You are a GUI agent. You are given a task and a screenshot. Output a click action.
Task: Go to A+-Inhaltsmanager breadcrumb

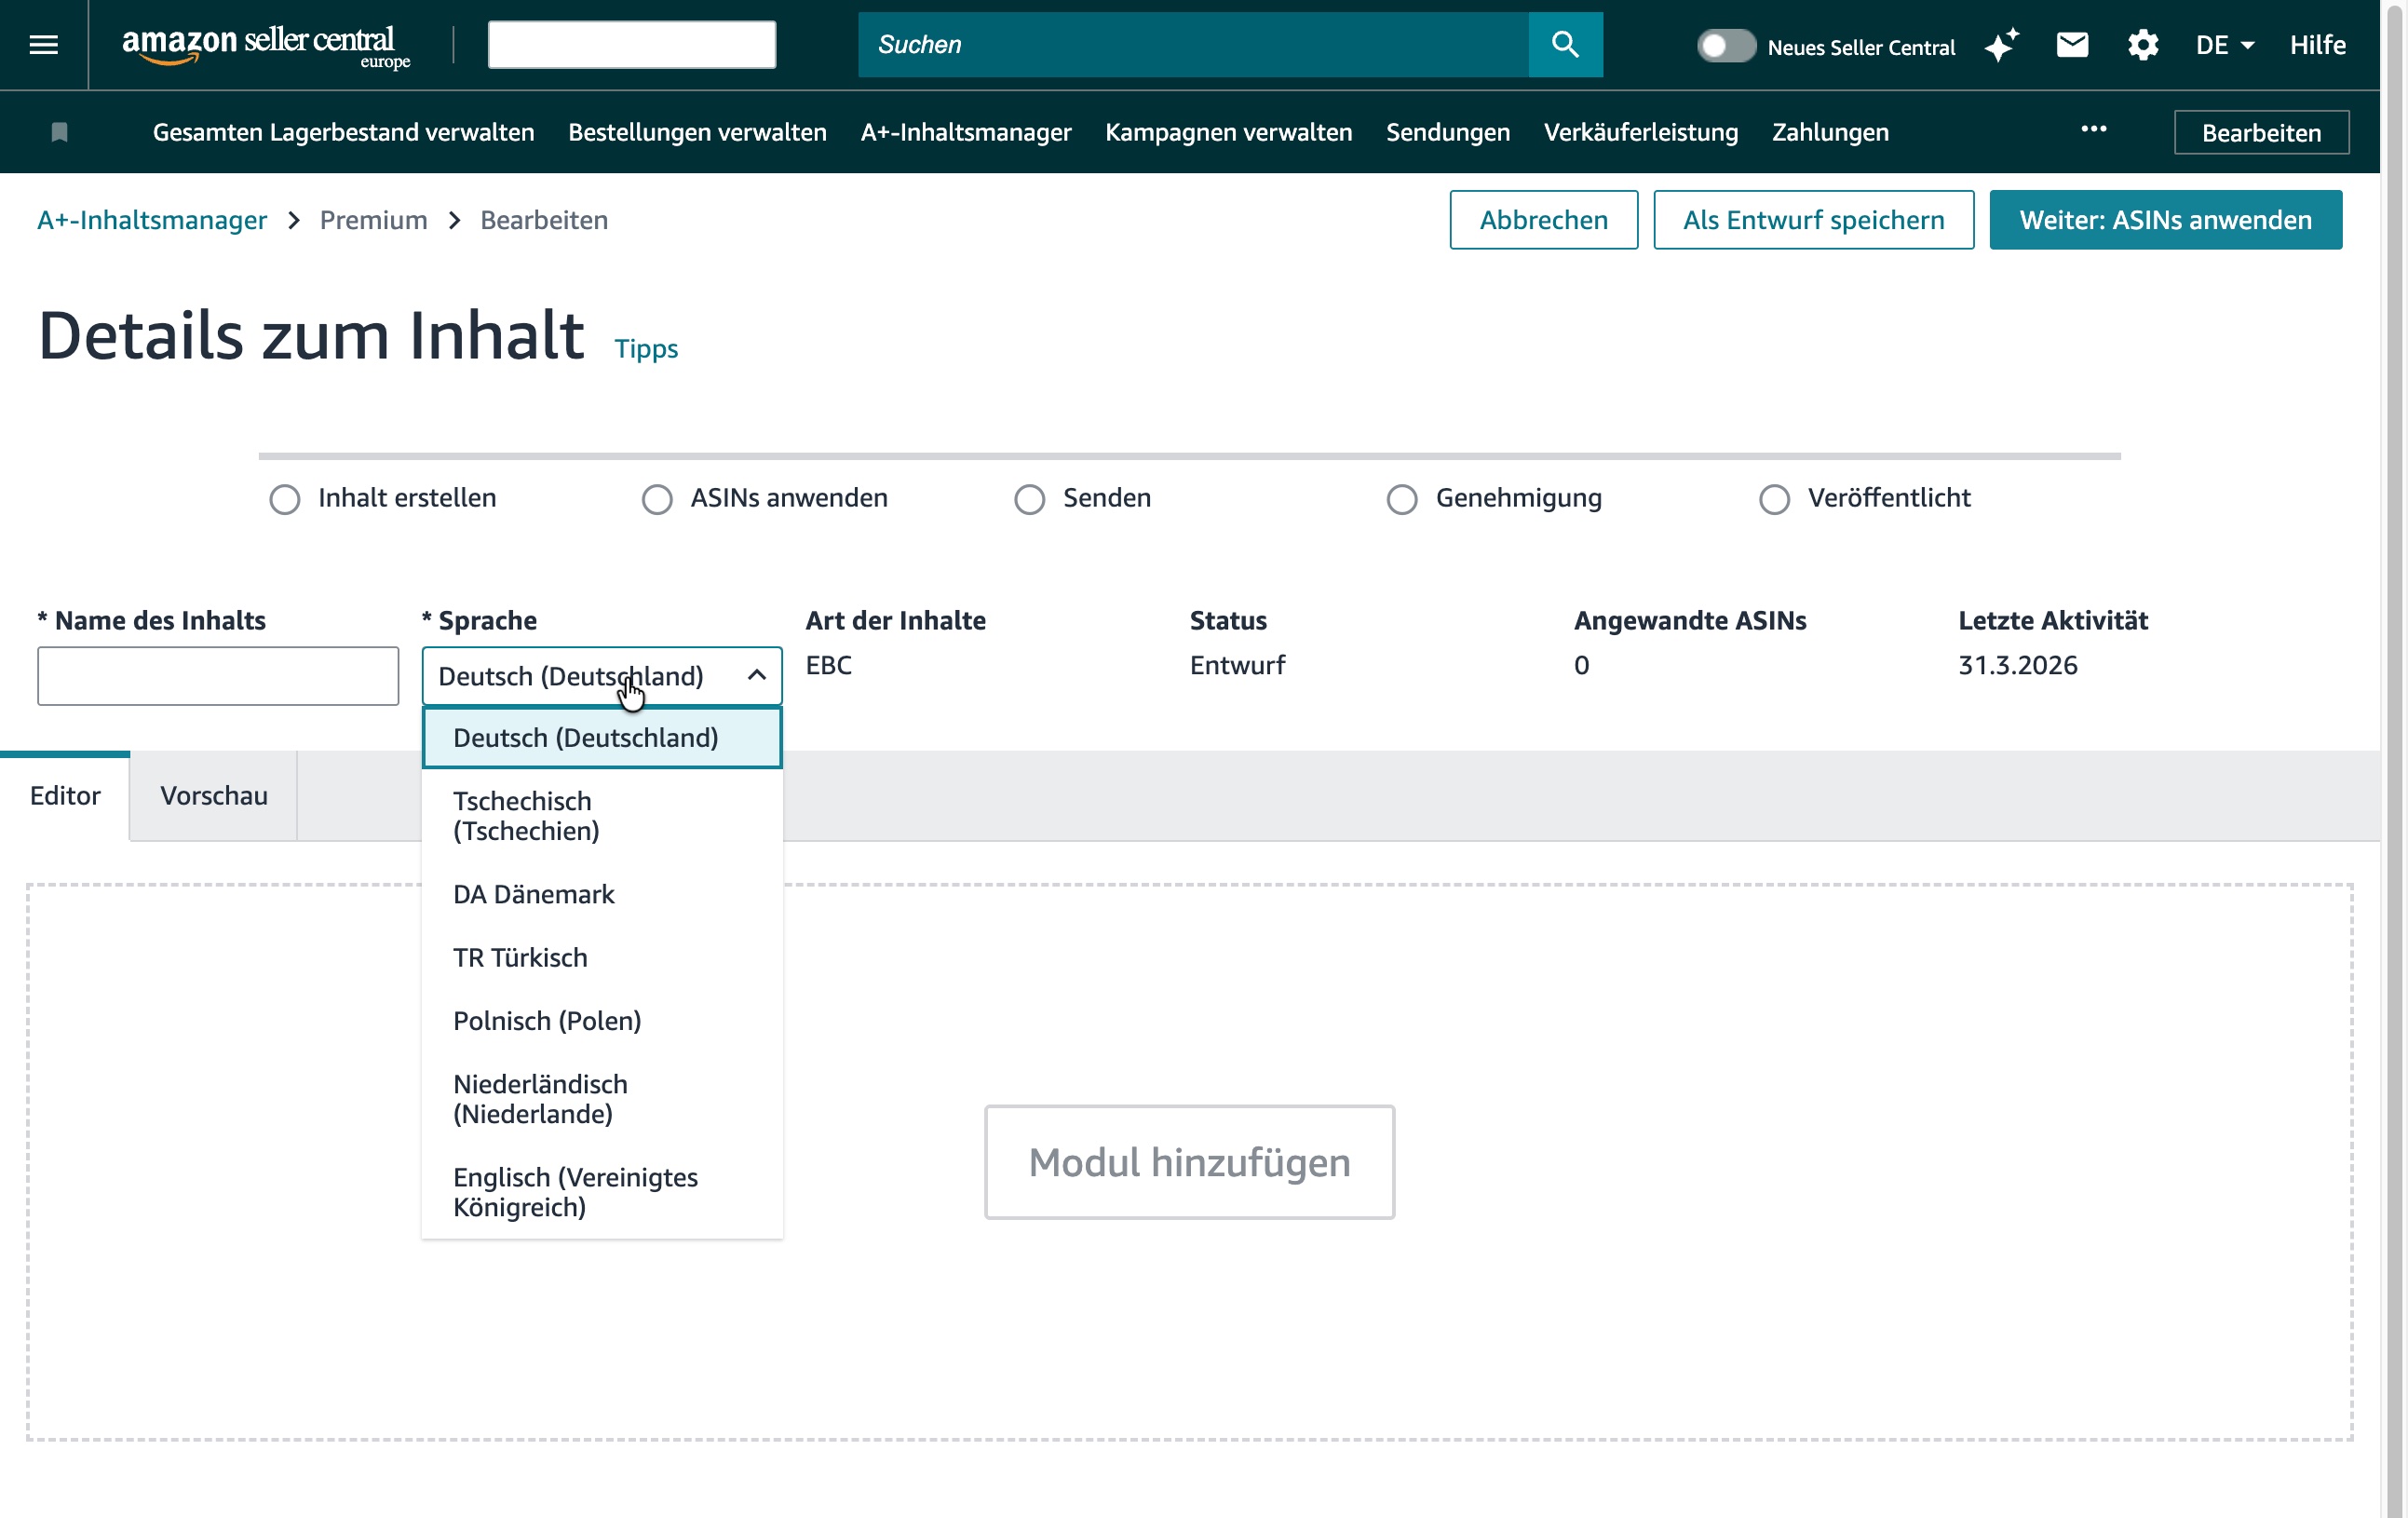152,220
